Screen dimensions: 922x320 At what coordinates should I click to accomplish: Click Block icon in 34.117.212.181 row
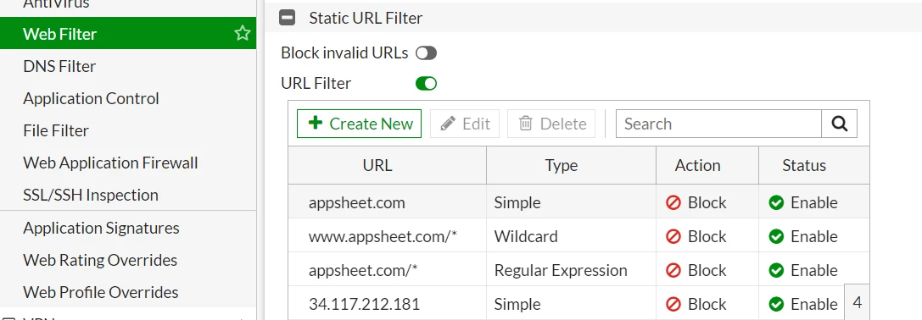673,304
